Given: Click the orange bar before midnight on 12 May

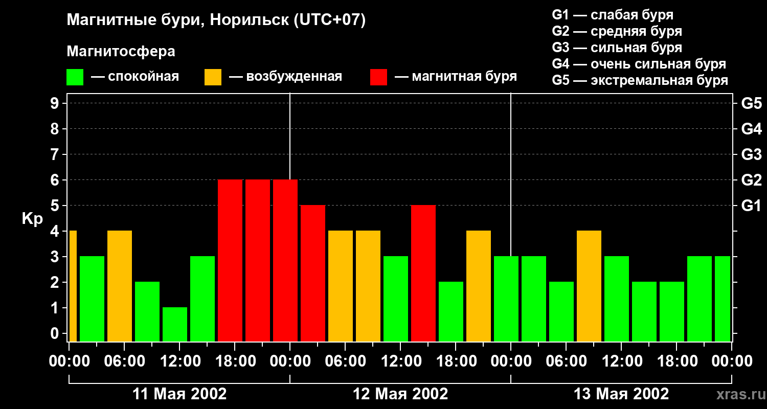Looking at the screenshot, I should 479,286.
